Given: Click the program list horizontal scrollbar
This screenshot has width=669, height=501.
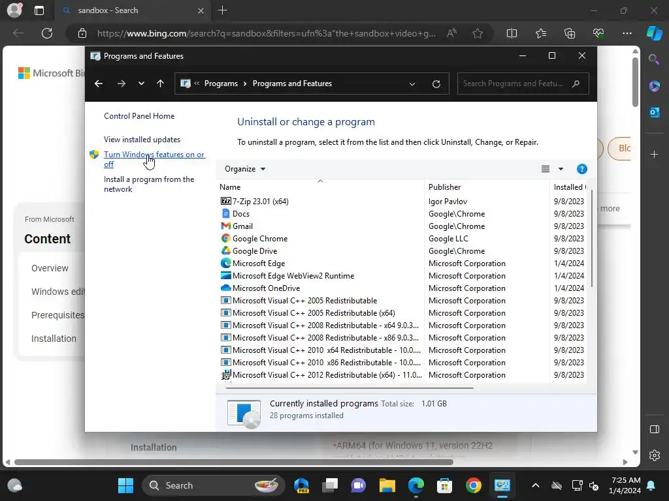Looking at the screenshot, I should coord(350,388).
